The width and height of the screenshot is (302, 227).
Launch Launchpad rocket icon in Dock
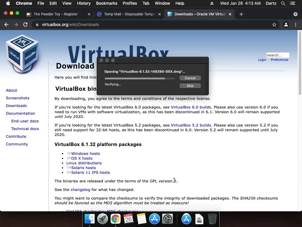(102, 219)
